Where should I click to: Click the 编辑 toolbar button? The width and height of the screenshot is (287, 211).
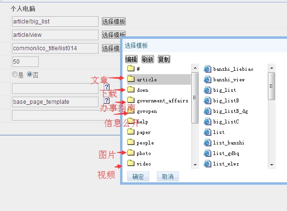click(x=131, y=59)
